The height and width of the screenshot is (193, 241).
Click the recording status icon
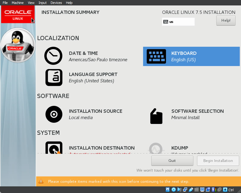208,190
